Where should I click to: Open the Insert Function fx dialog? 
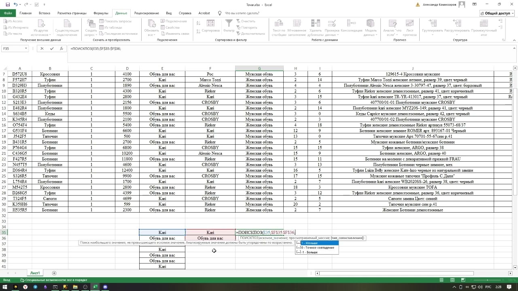pos(62,48)
